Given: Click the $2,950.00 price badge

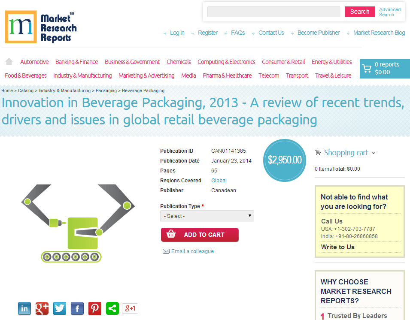Looking at the screenshot, I should click(285, 160).
